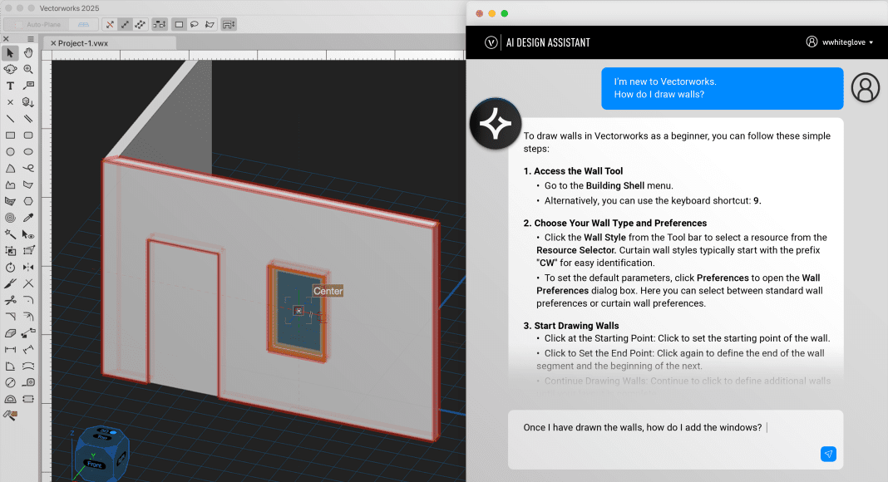Click in the chat message input field
888x482 pixels.
pos(665,438)
